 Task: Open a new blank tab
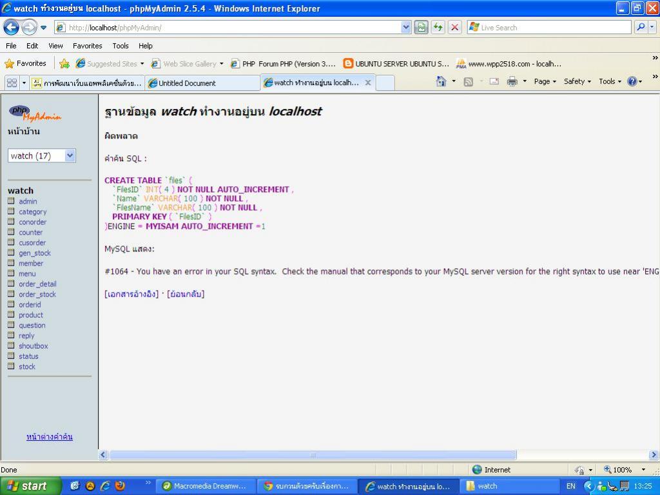[385, 83]
